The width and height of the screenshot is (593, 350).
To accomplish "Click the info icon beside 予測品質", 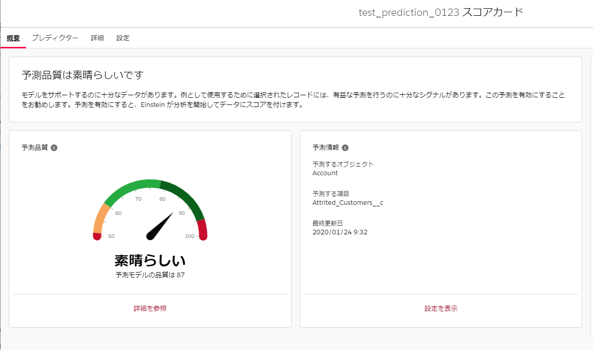I will pos(54,148).
